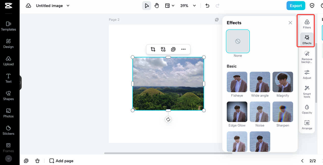323x165 pixels.
Task: Click the Export button
Action: pyautogui.click(x=296, y=6)
